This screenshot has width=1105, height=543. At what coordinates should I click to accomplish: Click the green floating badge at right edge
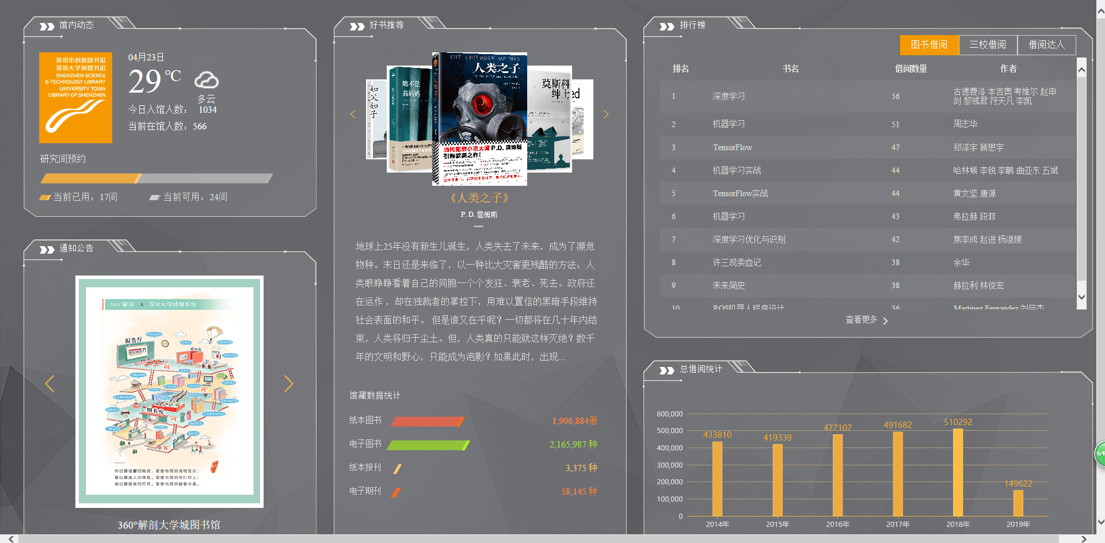(x=1100, y=453)
